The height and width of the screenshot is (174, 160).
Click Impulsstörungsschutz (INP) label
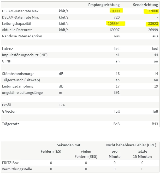[x=25, y=55]
